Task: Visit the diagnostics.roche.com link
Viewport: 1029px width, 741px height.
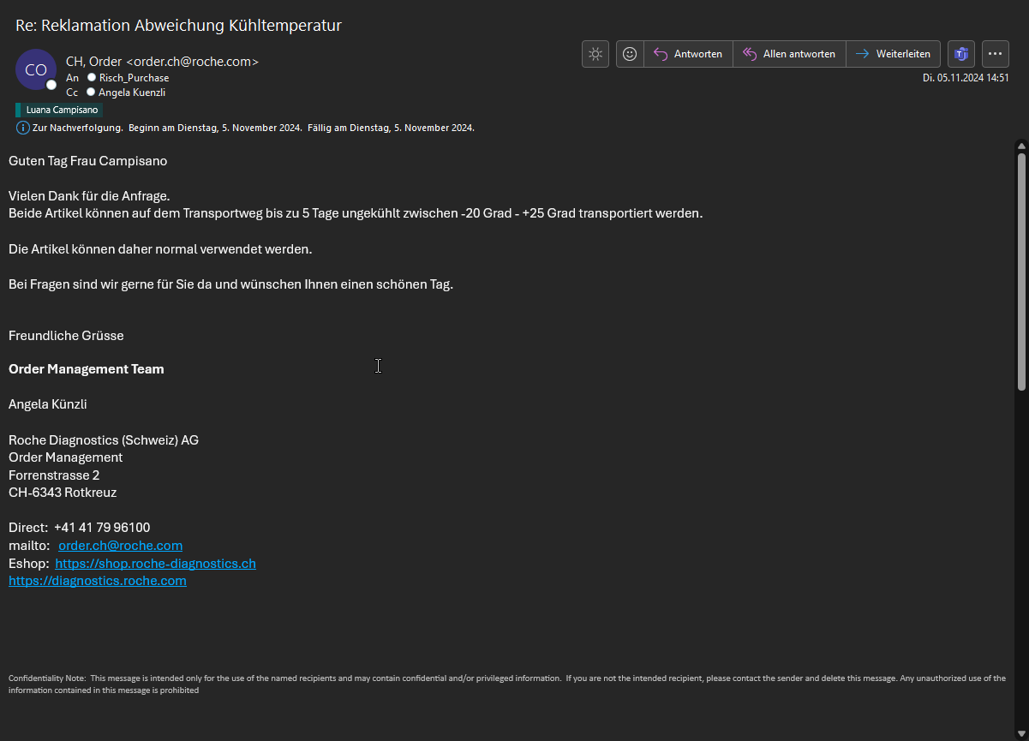Action: tap(98, 581)
